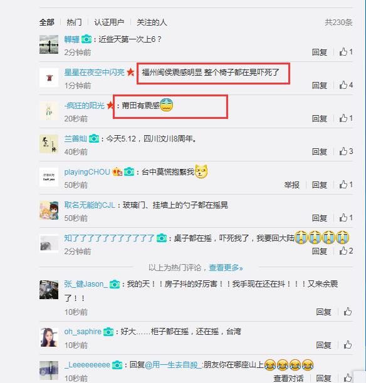This screenshot has height=383, width=366.
Task: Click member badge icon next to playingCHOU
Action: (x=117, y=172)
